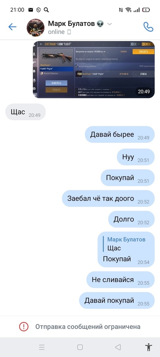
Task: Open the shared game screenshot image
Action: 94,69
